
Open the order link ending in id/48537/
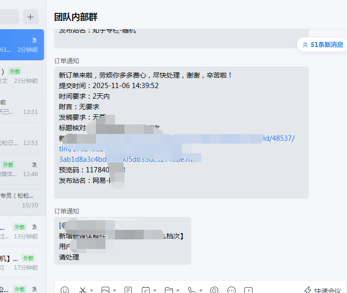click(x=279, y=138)
